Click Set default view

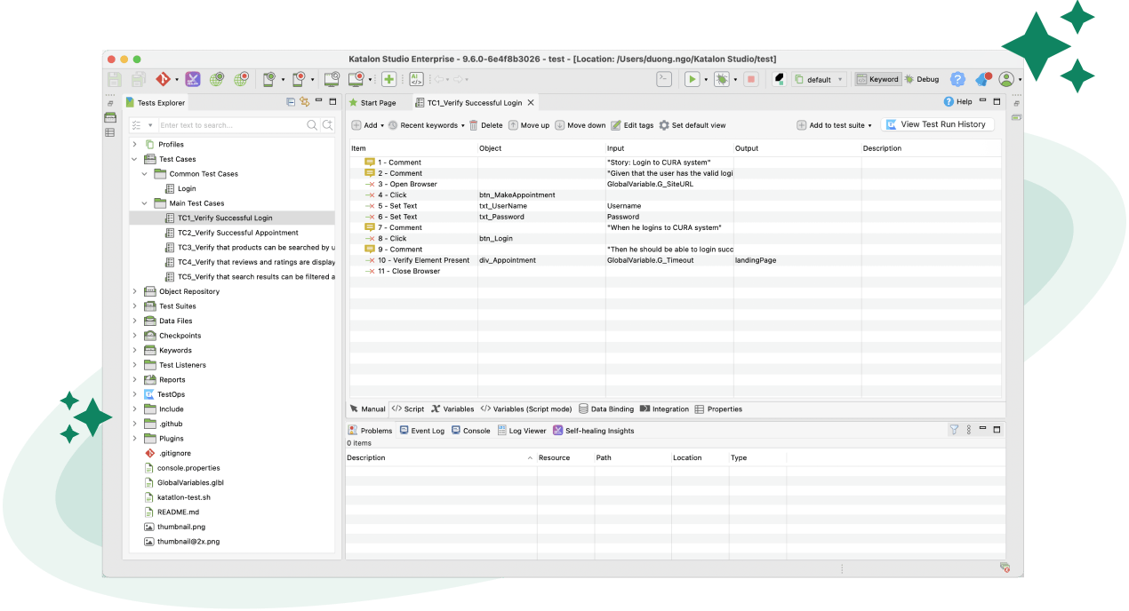693,125
